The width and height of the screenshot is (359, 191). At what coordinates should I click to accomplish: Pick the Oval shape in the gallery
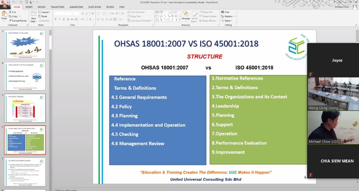[x=176, y=12]
